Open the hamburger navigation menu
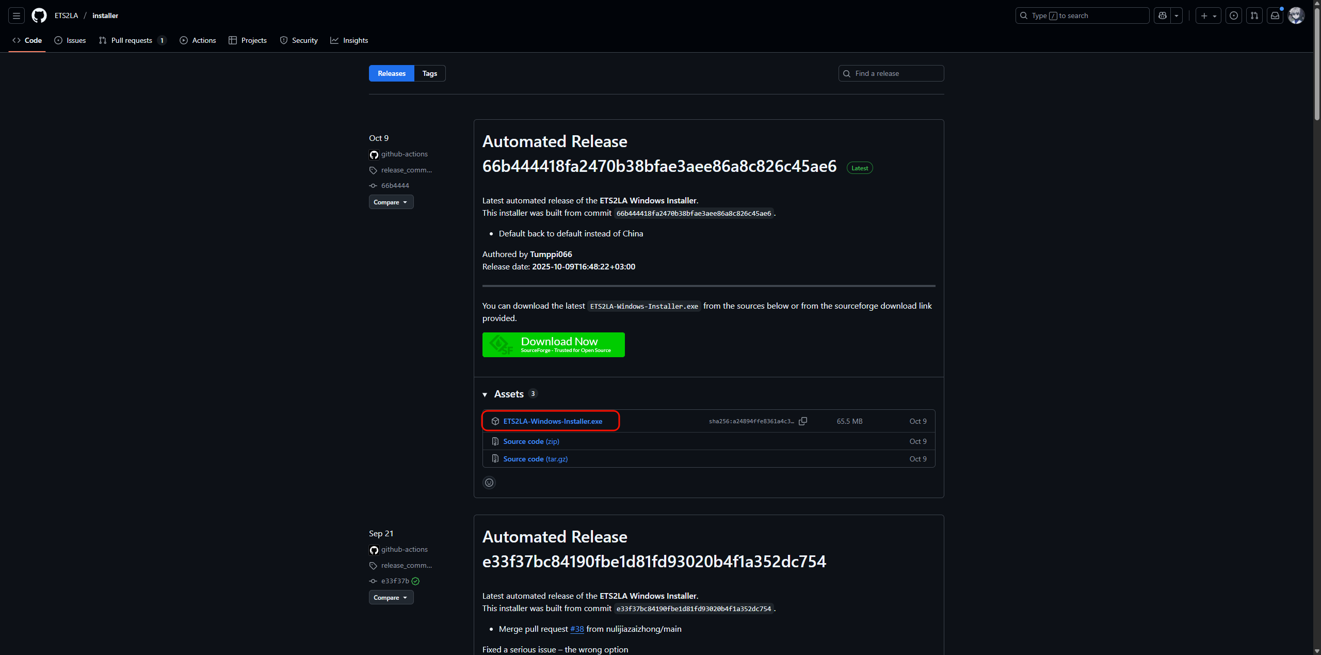The height and width of the screenshot is (655, 1321). pos(17,15)
